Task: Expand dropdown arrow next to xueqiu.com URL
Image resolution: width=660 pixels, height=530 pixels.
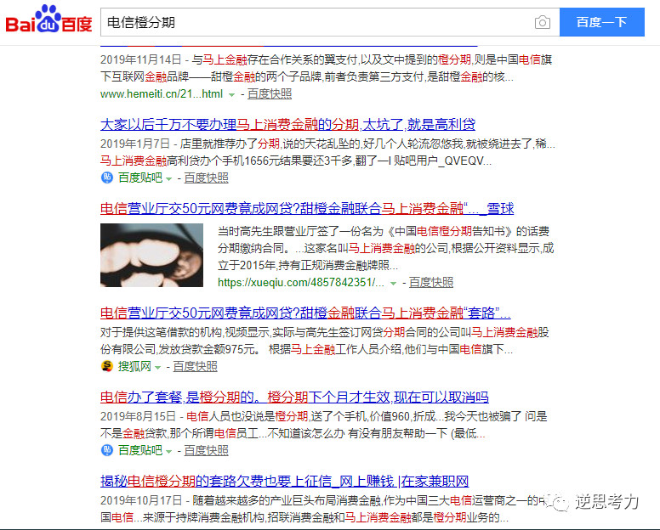Action: (393, 284)
